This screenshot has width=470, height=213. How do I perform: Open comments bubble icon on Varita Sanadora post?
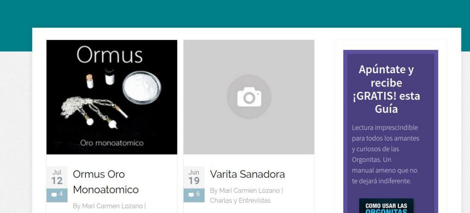pos(191,195)
